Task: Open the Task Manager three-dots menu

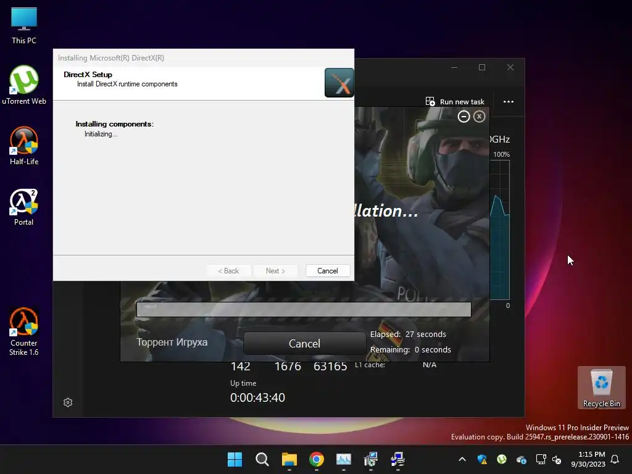Action: pyautogui.click(x=509, y=102)
